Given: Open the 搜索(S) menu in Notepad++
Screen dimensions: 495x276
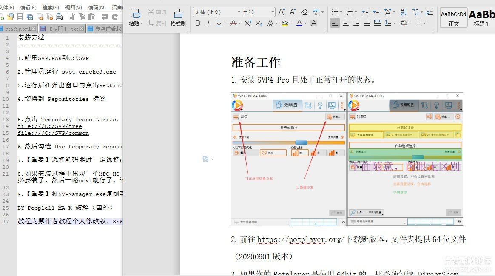Looking at the screenshot, I should point(51,7).
